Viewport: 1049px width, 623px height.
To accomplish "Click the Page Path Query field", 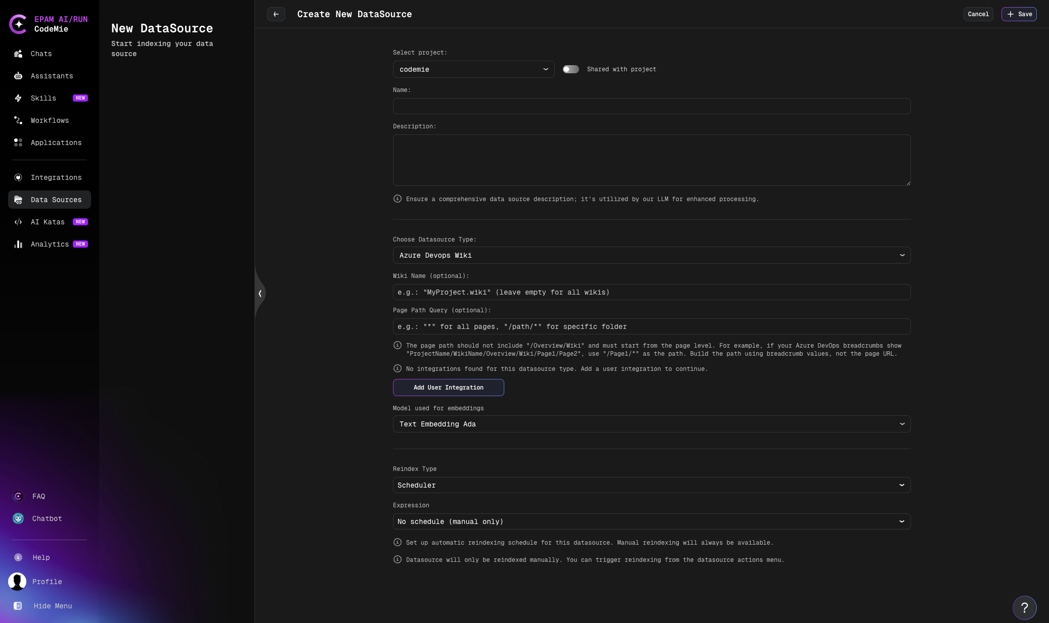I will [x=651, y=326].
